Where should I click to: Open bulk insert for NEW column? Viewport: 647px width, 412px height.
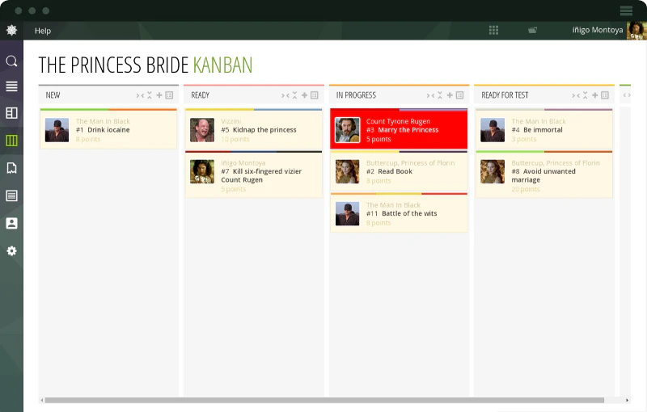click(x=169, y=95)
